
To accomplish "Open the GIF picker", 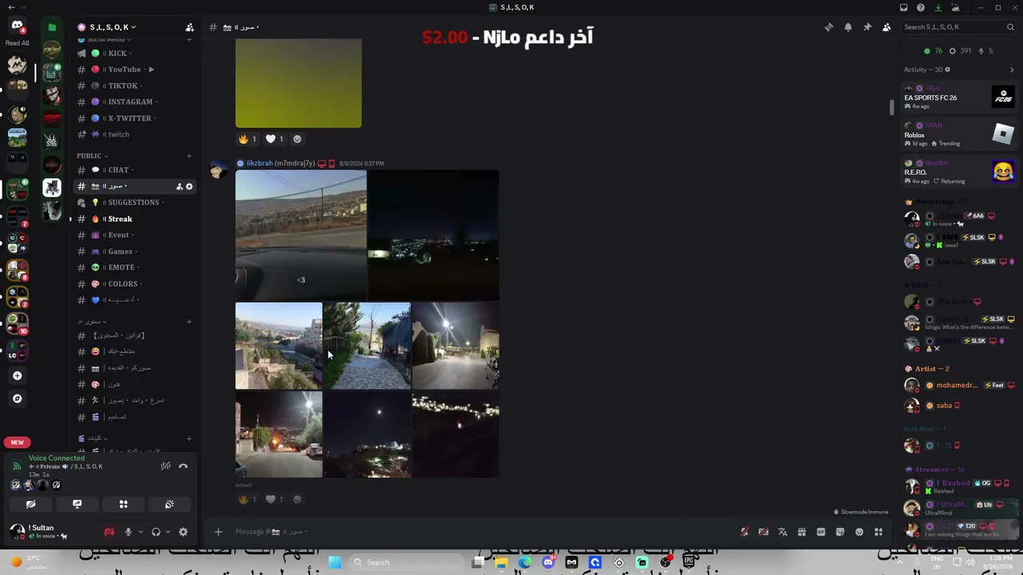I will [x=821, y=532].
